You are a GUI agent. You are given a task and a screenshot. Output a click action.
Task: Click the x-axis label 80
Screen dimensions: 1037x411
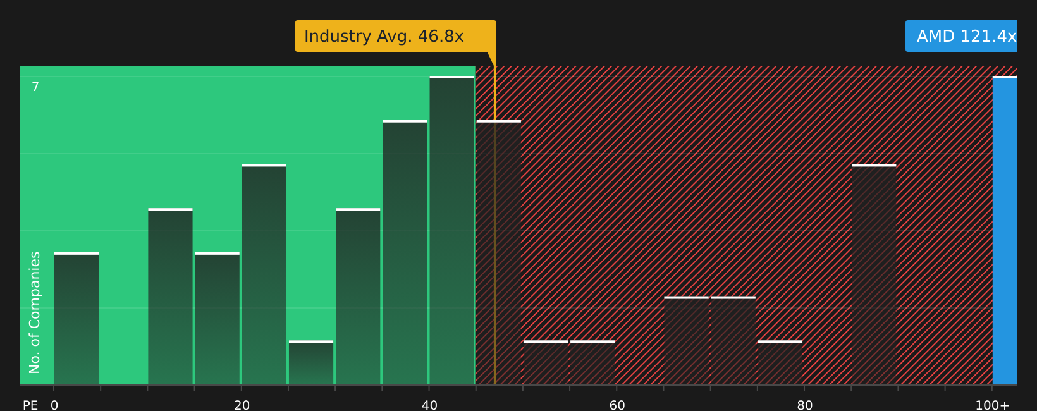tap(805, 405)
